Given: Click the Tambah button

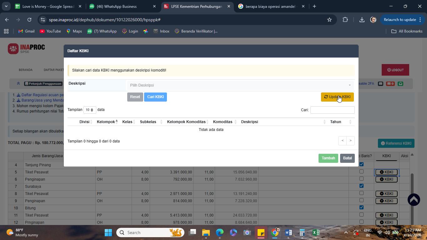Looking at the screenshot, I should (328, 158).
